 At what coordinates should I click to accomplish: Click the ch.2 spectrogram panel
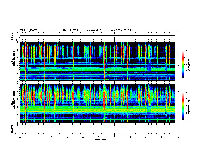pyautogui.click(x=97, y=103)
